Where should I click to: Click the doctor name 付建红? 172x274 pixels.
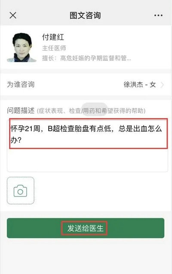click(53, 37)
